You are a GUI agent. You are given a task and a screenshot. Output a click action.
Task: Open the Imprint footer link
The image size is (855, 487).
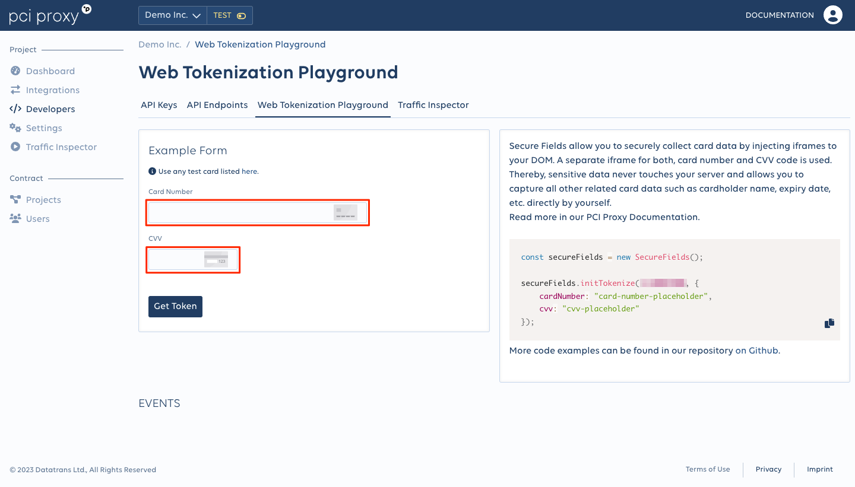(x=820, y=469)
